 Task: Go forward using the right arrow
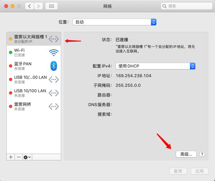coord(39,6)
